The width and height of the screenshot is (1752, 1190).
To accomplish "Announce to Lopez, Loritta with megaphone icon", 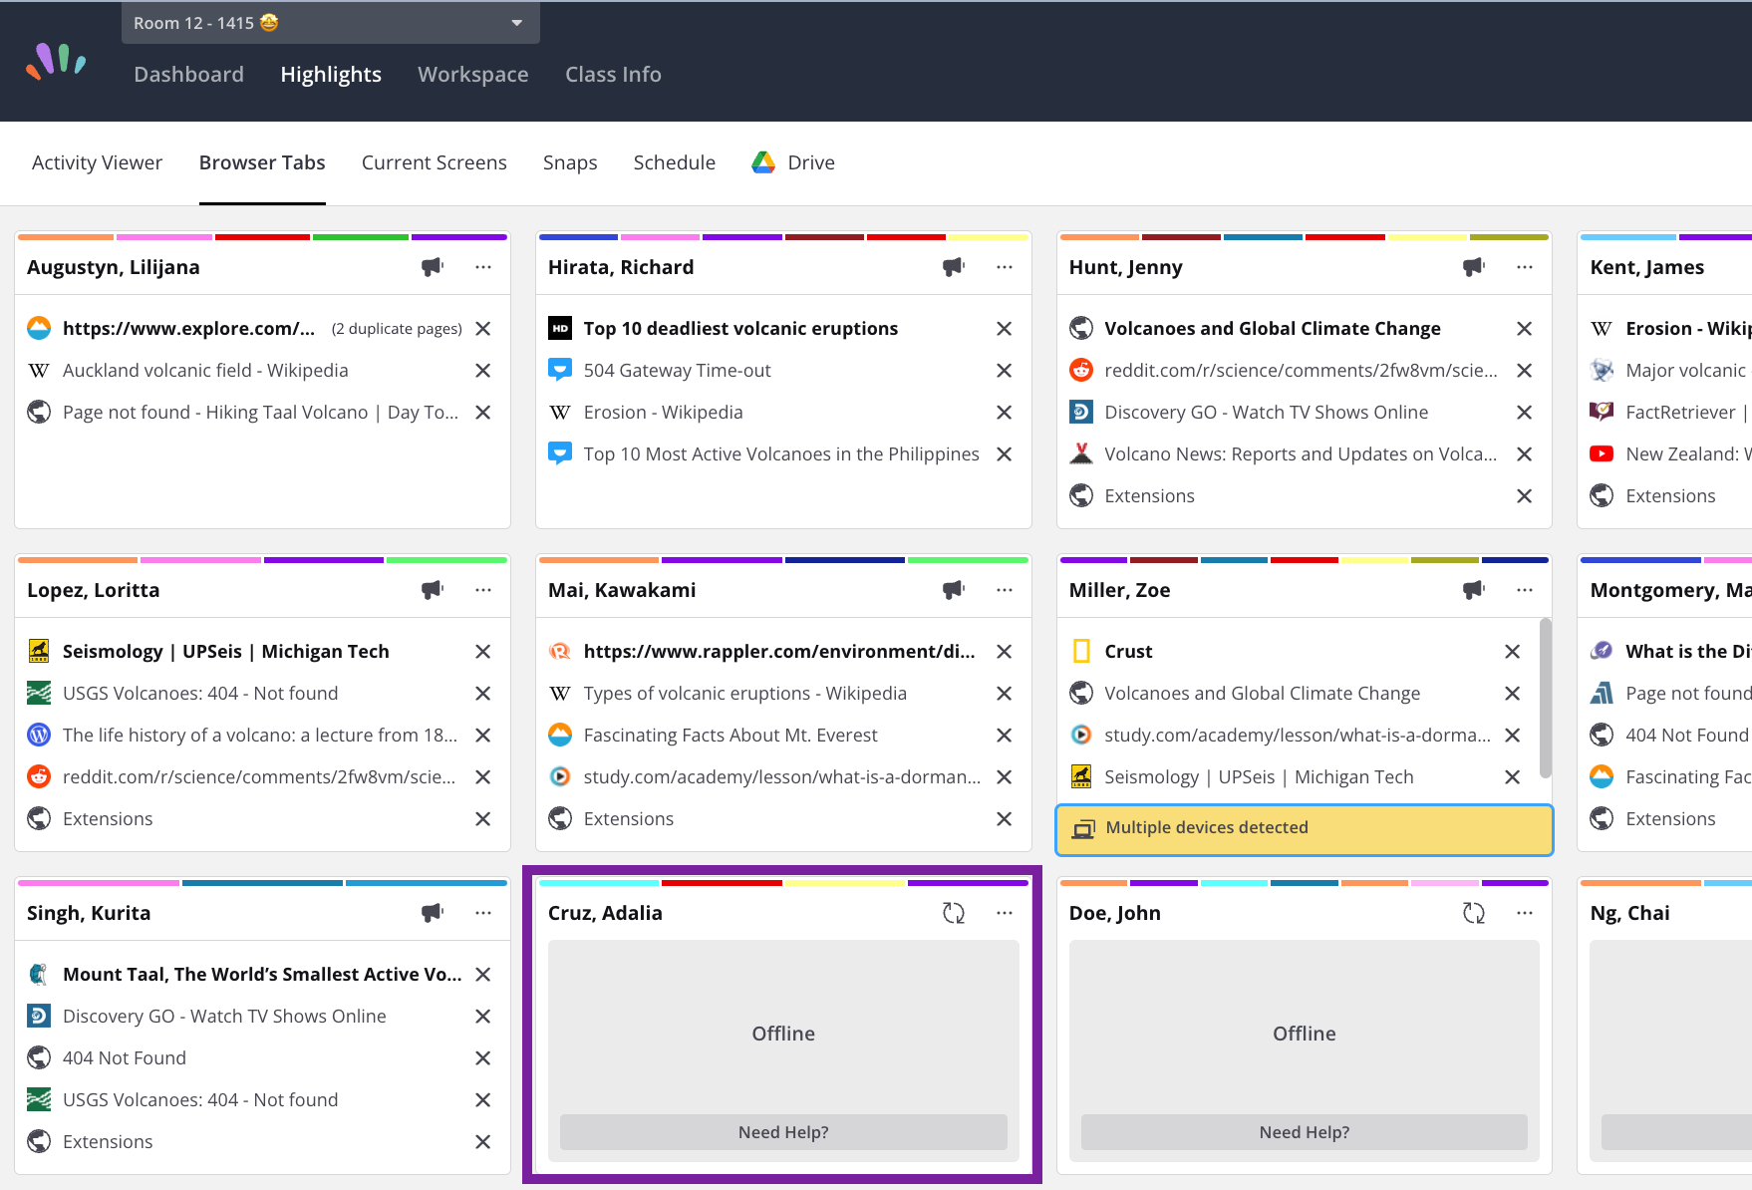I will (x=433, y=590).
